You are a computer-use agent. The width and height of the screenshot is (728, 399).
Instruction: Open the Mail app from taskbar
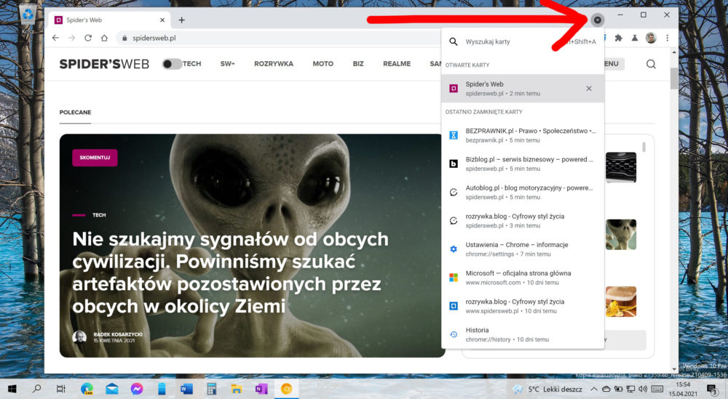pyautogui.click(x=112, y=389)
